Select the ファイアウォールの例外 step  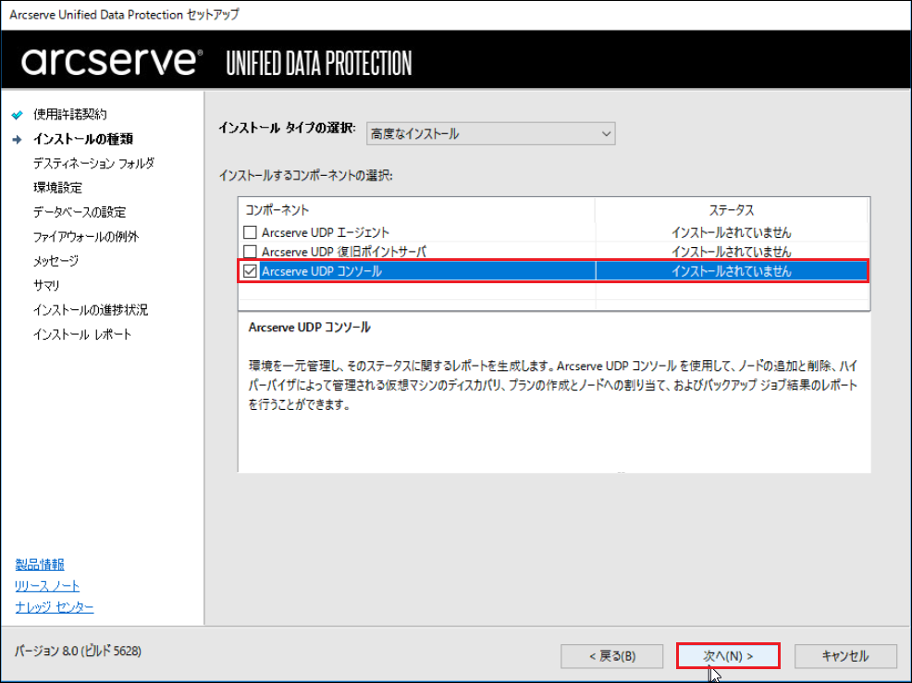86,237
